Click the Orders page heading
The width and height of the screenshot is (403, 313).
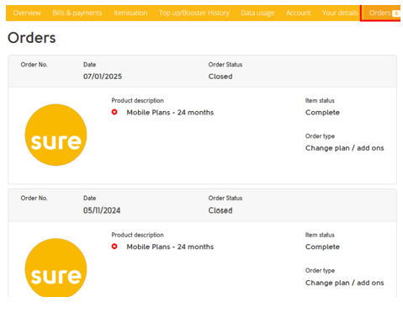pyautogui.click(x=32, y=38)
